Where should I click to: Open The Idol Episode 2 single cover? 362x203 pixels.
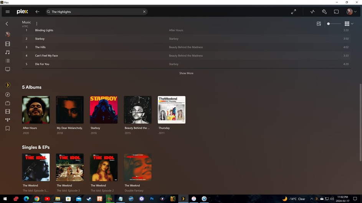click(x=104, y=167)
